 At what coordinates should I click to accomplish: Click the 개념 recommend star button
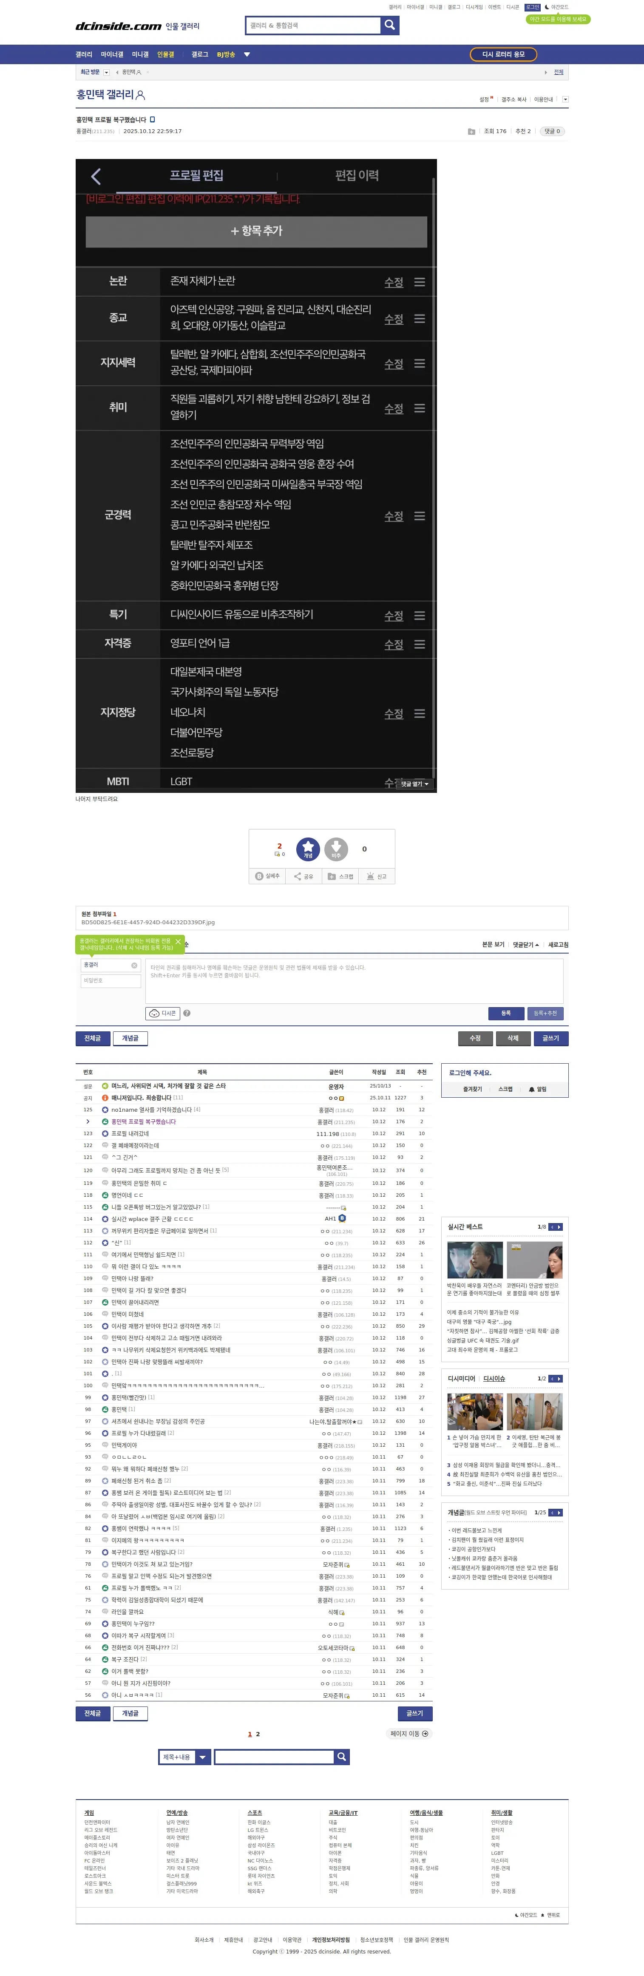tap(308, 849)
